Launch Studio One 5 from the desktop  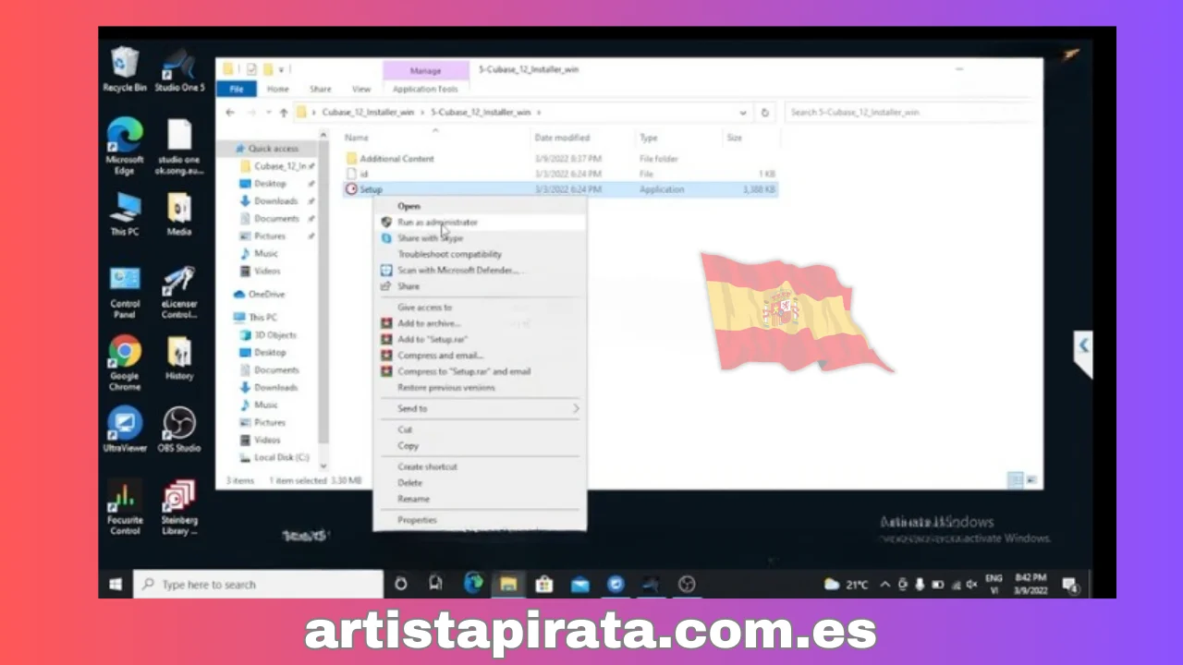coord(178,69)
